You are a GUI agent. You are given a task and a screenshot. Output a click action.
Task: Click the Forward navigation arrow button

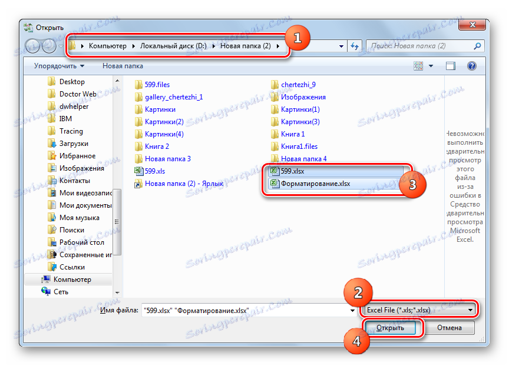point(49,46)
